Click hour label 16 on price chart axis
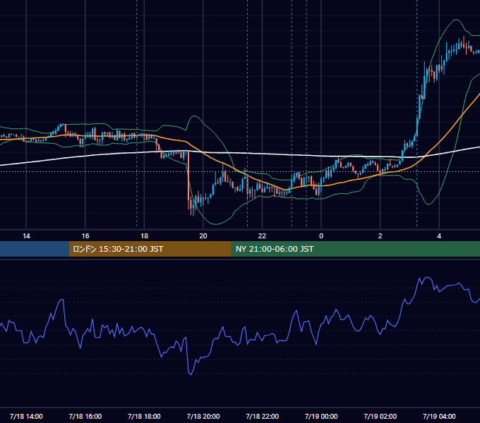This screenshot has width=480, height=423. click(85, 236)
